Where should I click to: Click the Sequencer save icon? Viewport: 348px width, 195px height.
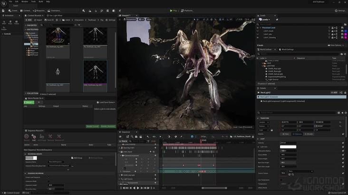click(x=127, y=137)
